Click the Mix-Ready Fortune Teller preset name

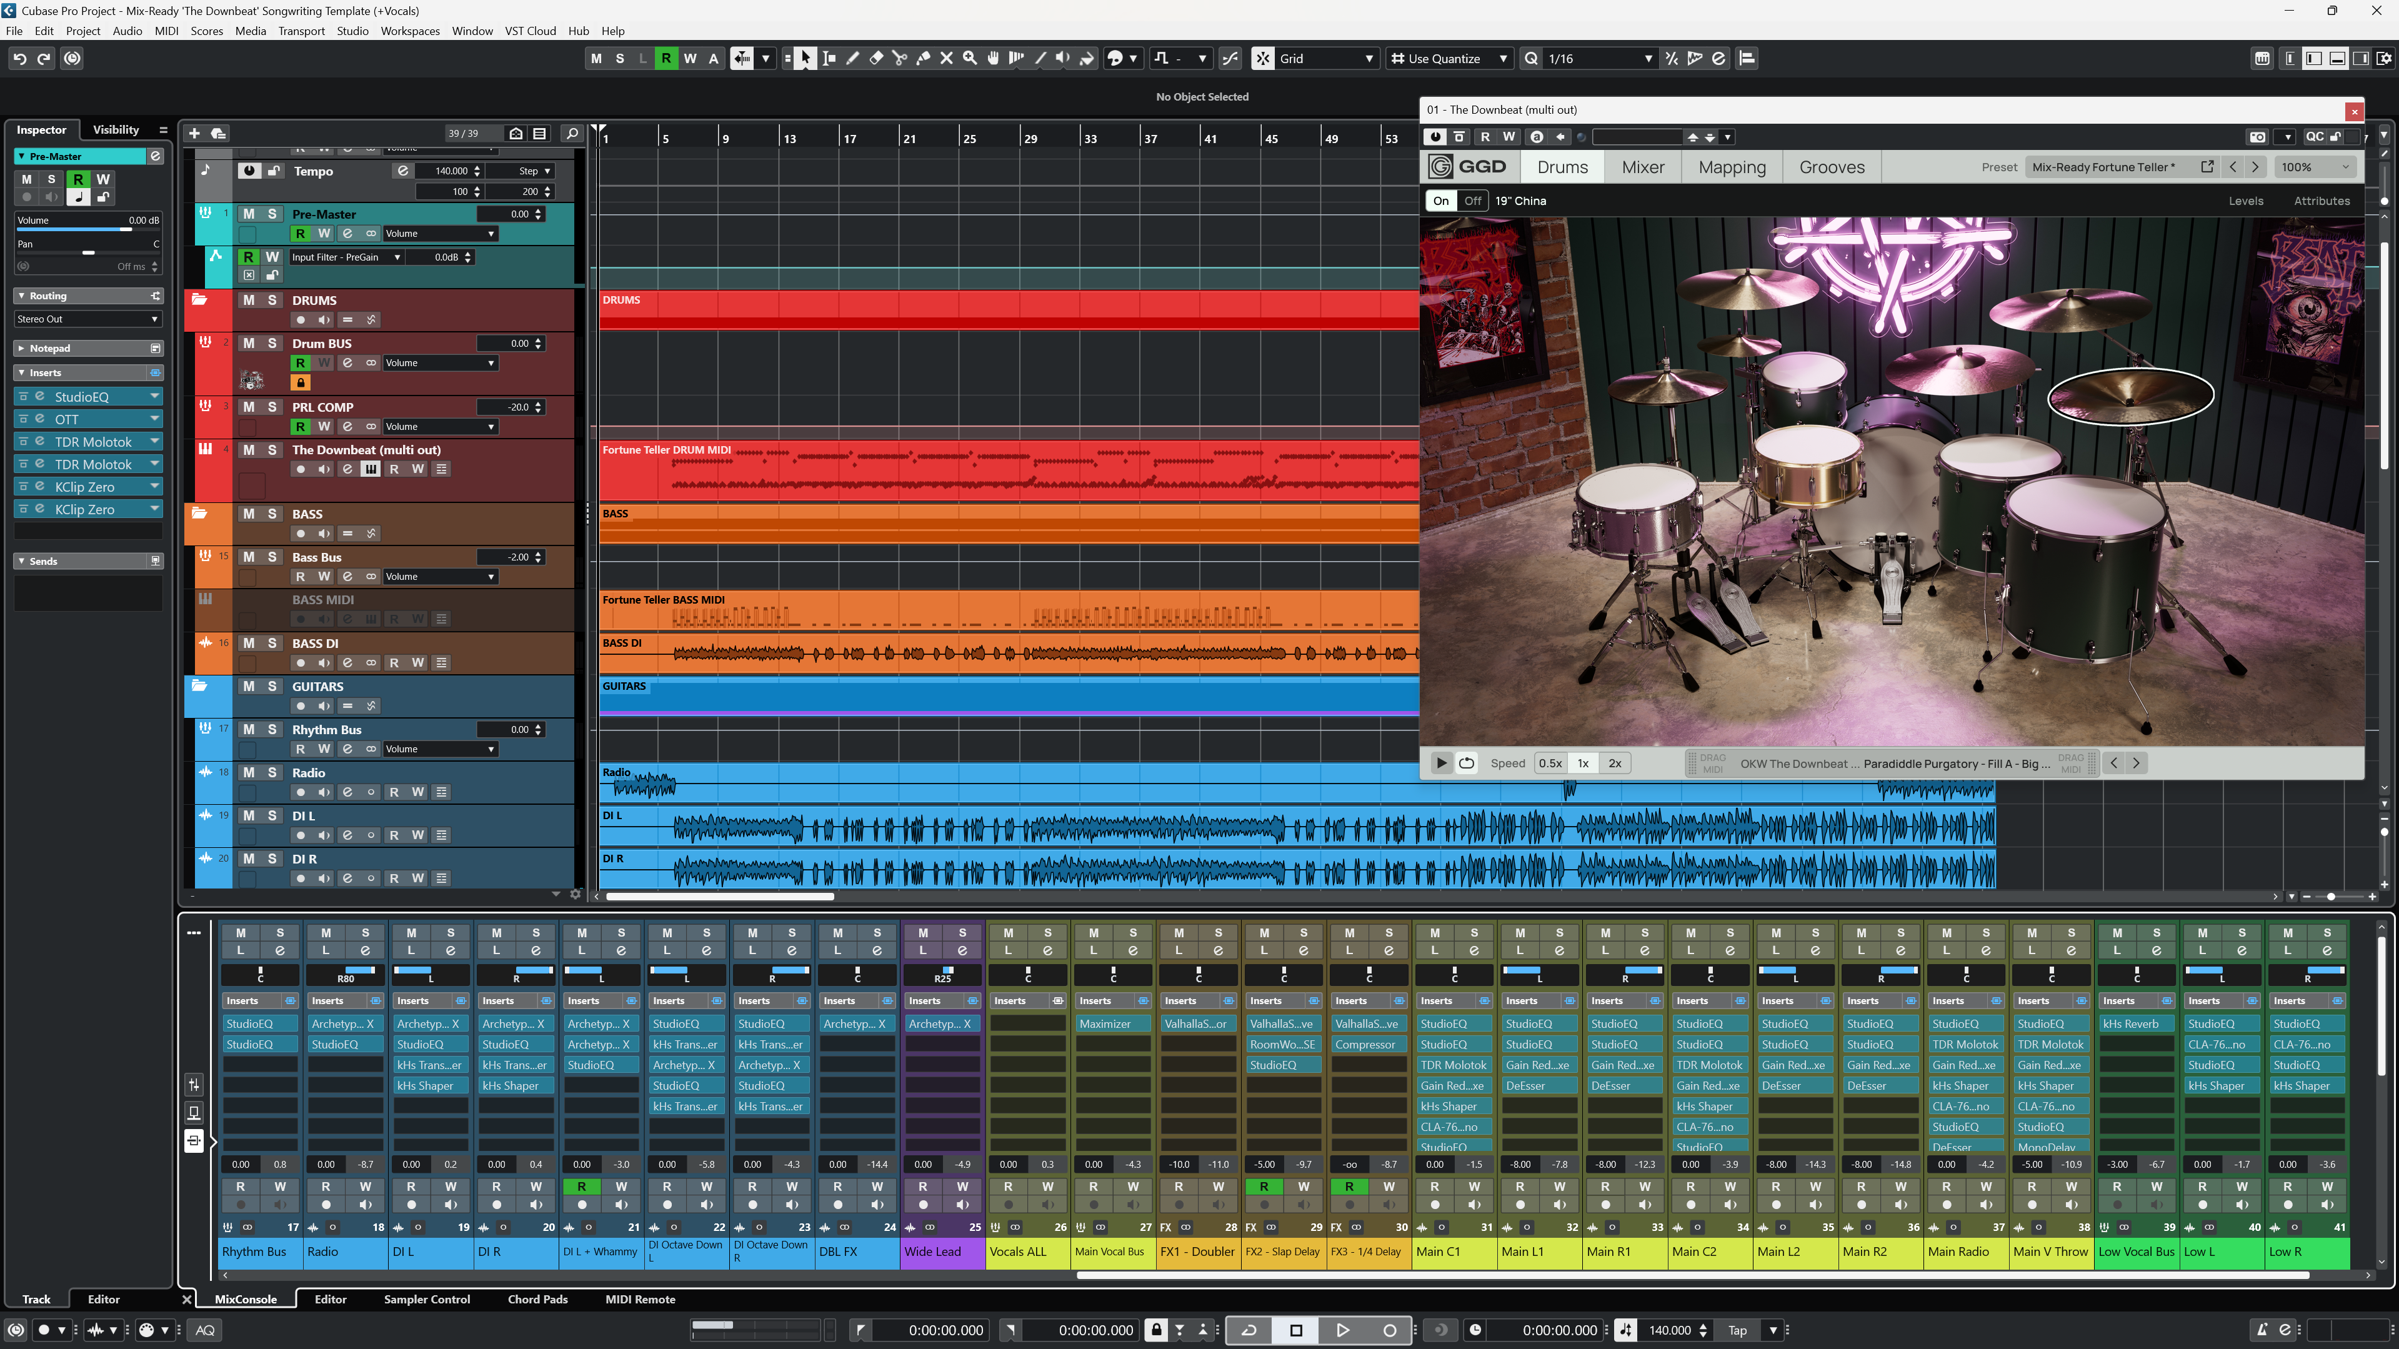[2103, 167]
